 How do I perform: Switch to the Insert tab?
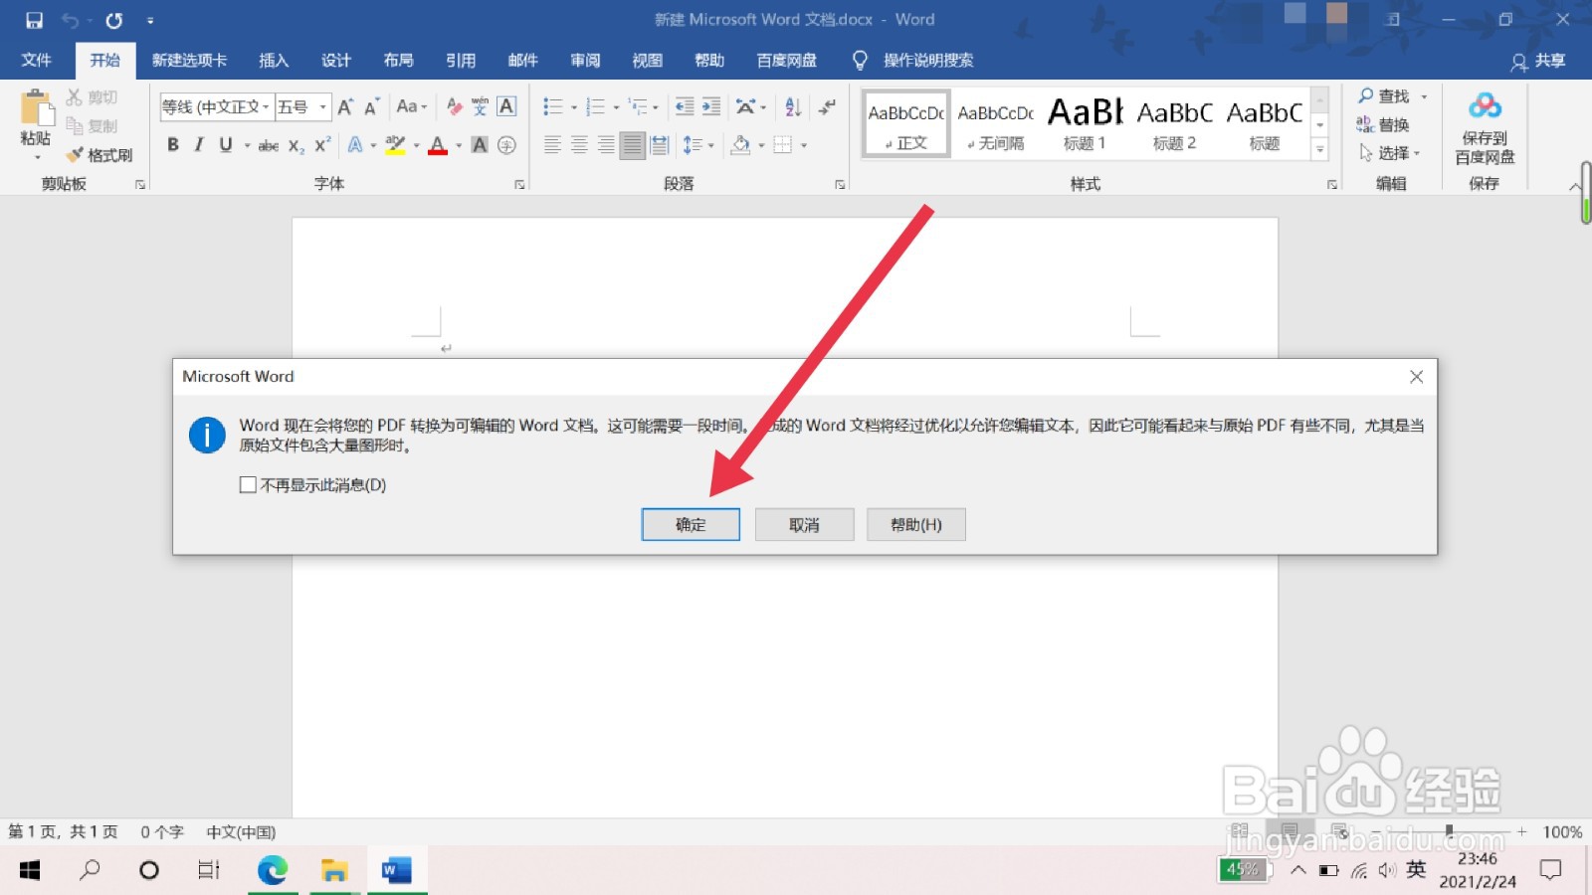click(x=274, y=61)
